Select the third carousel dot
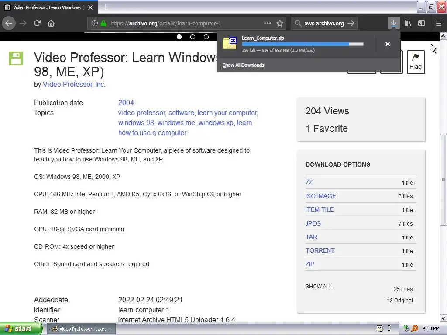447x335 pixels. 206,37
